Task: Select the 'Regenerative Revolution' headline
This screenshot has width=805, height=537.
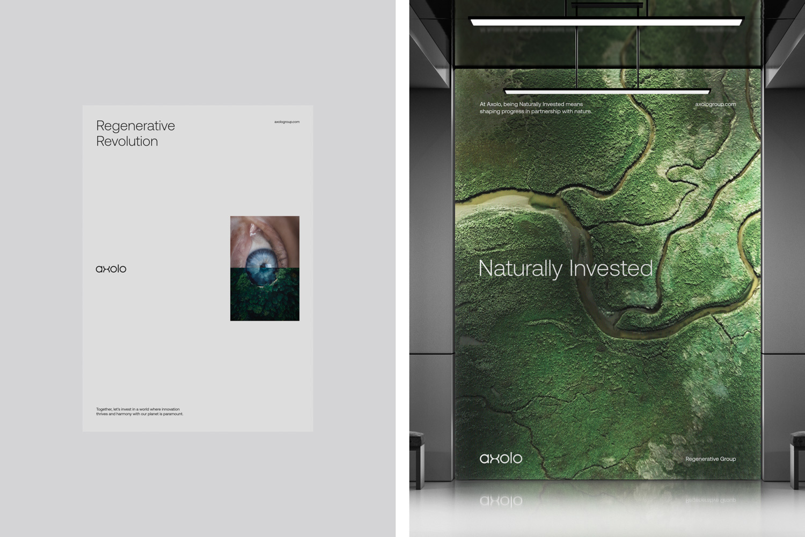Action: [x=135, y=133]
